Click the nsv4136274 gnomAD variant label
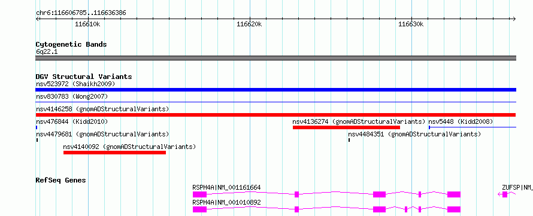Image resolution: width=533 pixels, height=216 pixels. pyautogui.click(x=359, y=121)
